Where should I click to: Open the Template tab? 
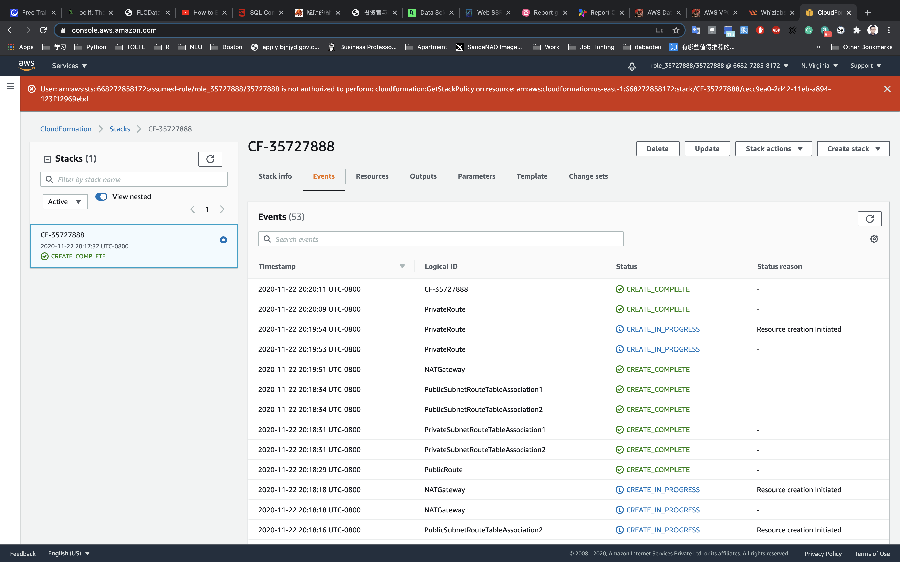click(x=531, y=176)
